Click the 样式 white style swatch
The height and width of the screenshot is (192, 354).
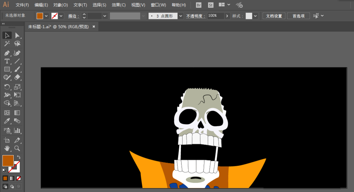[249, 16]
